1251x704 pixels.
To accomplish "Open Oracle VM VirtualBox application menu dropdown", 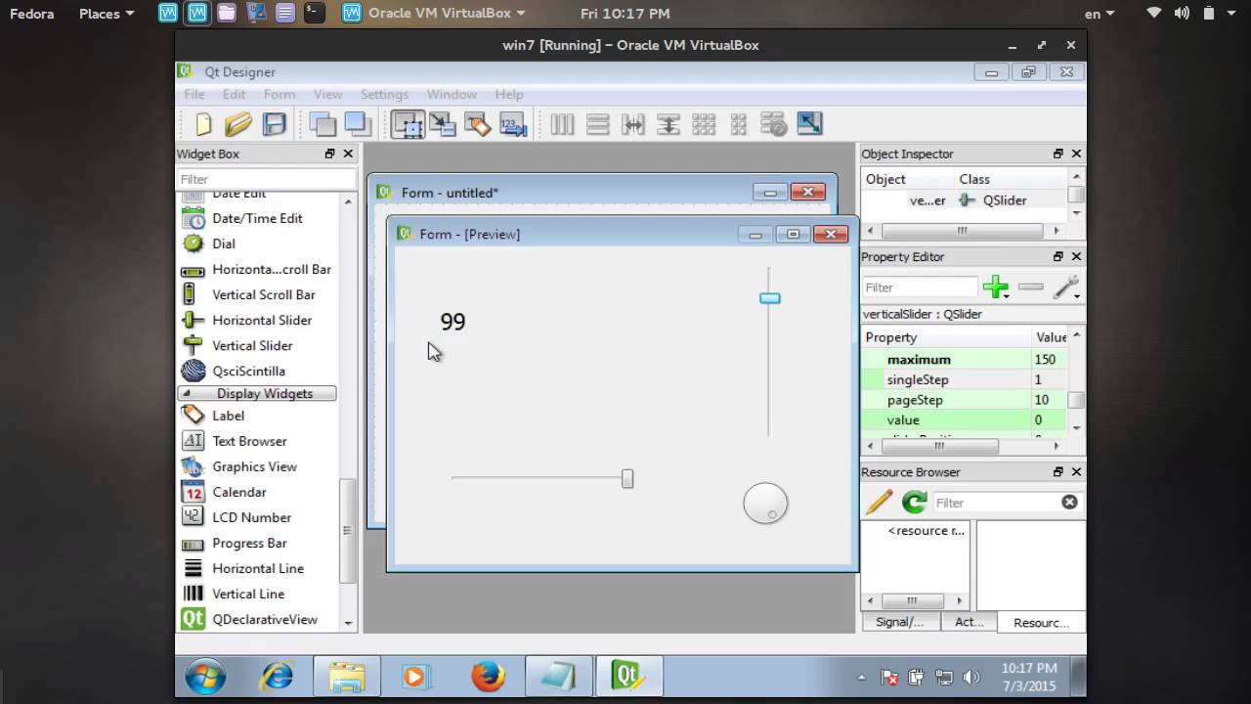I will pos(434,14).
